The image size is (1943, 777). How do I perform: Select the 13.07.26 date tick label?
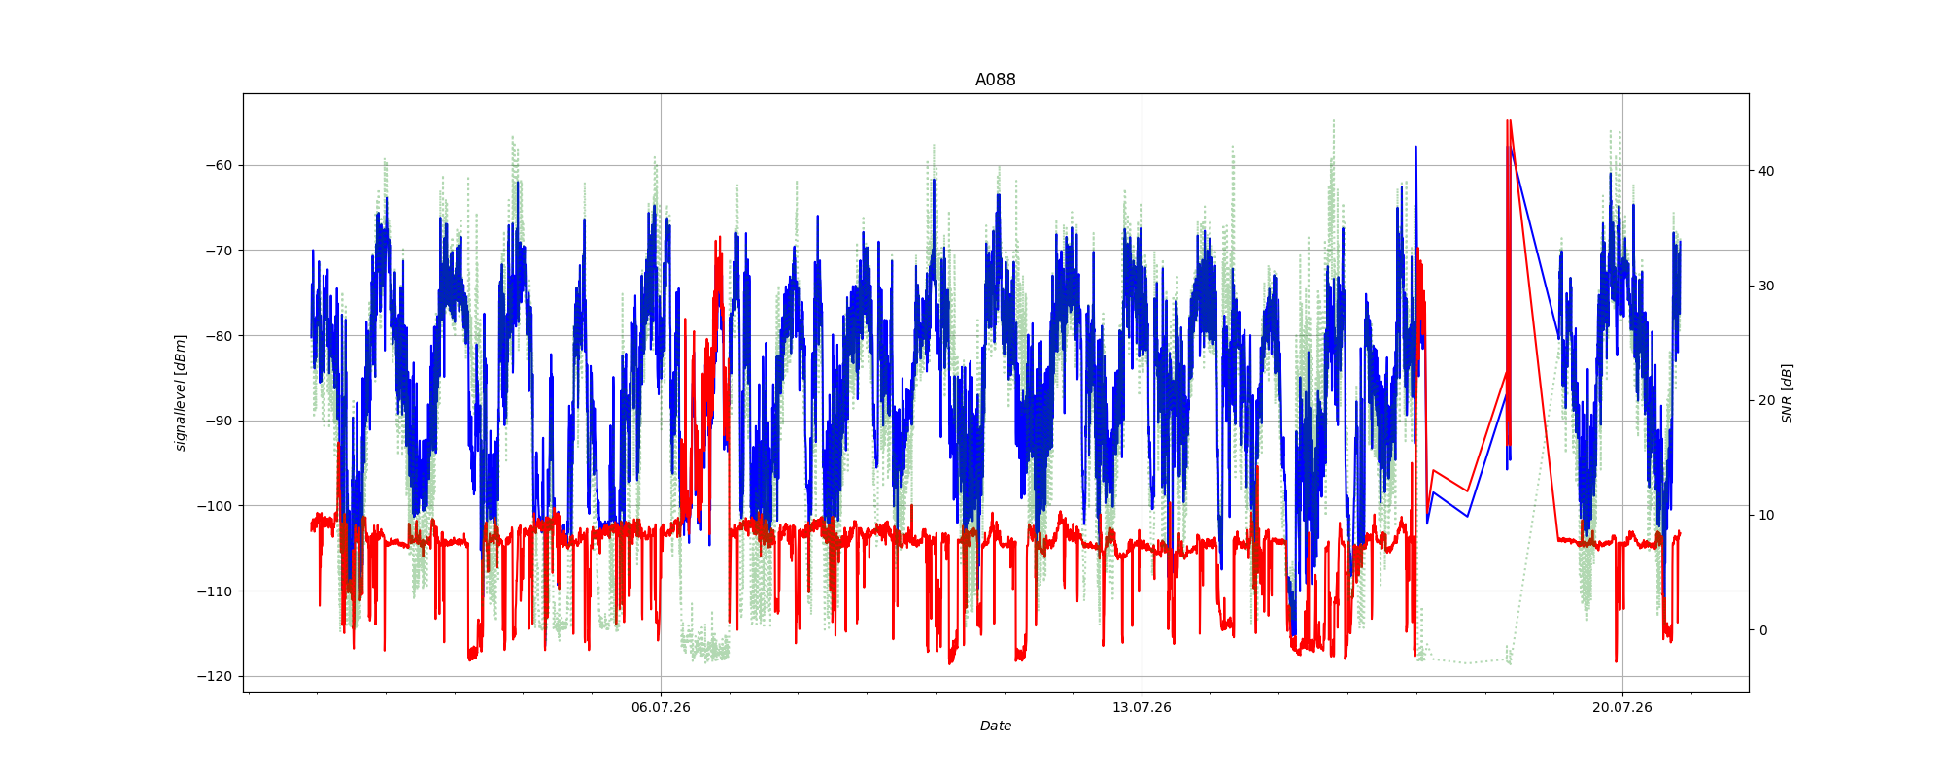point(1142,707)
